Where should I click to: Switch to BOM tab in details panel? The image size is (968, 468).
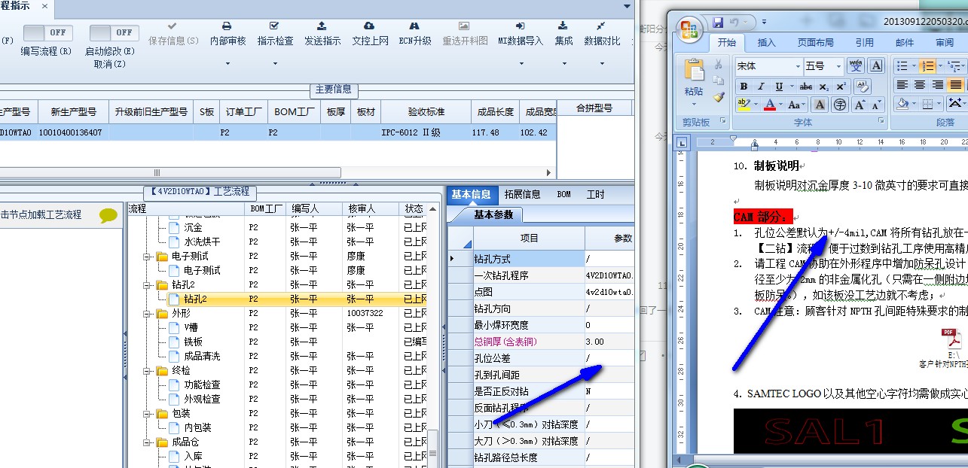[563, 194]
